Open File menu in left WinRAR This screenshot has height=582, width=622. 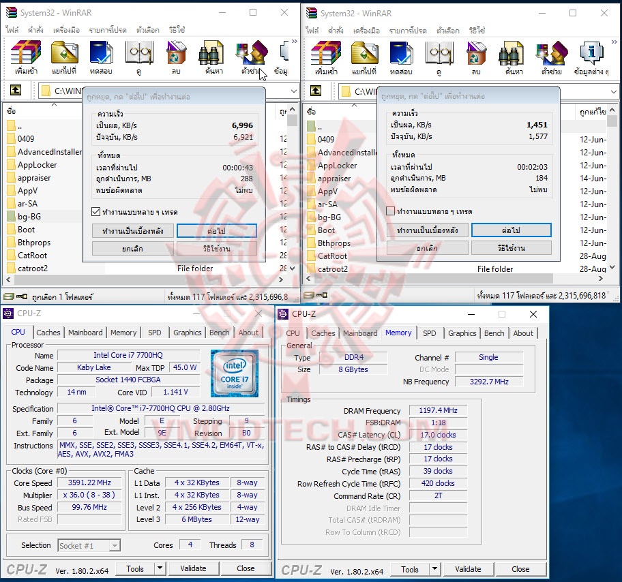click(12, 30)
